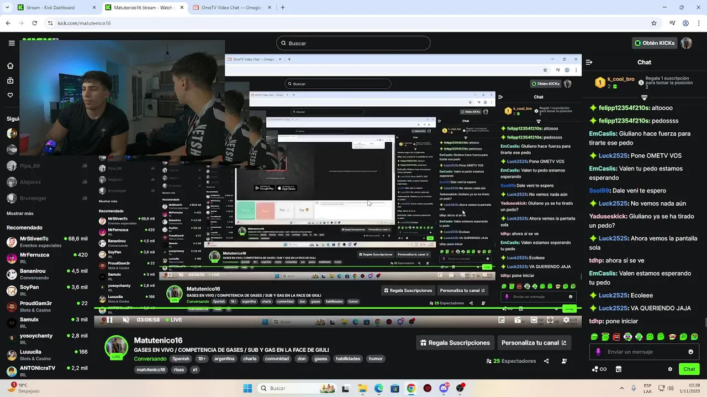
Task: Insert the red angry emote
Action: click(x=616, y=337)
